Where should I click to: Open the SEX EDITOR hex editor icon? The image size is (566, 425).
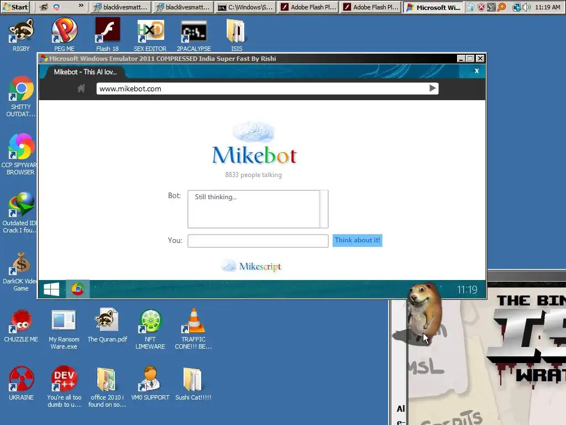[x=150, y=34]
